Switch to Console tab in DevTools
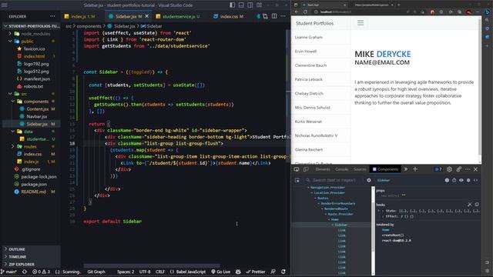This screenshot has height=277, width=493. click(x=341, y=169)
